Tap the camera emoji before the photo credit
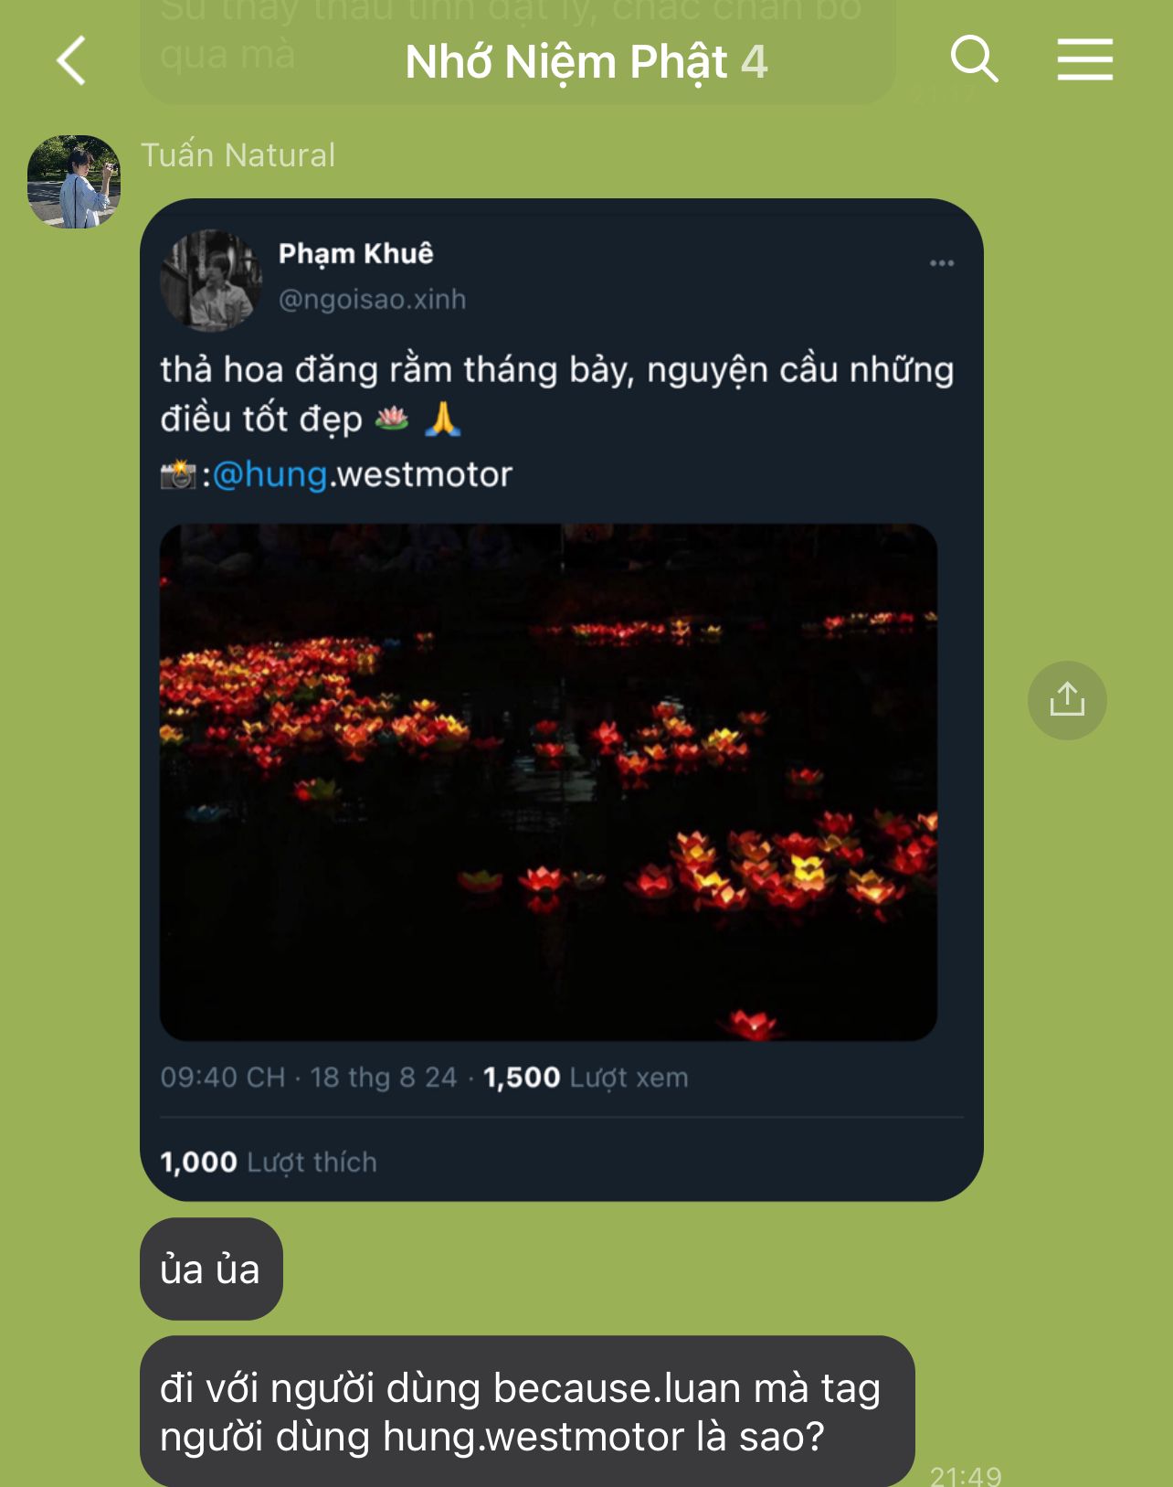The height and width of the screenshot is (1487, 1173). point(178,475)
